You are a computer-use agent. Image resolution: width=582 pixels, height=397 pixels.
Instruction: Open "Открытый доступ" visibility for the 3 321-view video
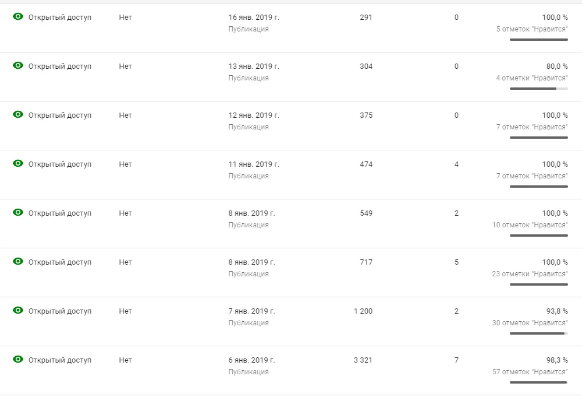click(60, 360)
